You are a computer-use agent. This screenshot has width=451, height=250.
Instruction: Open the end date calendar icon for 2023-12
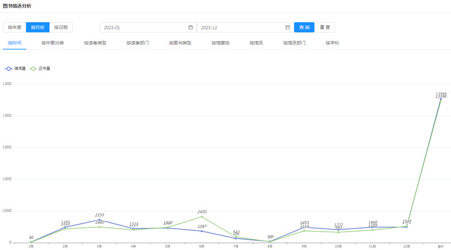287,28
